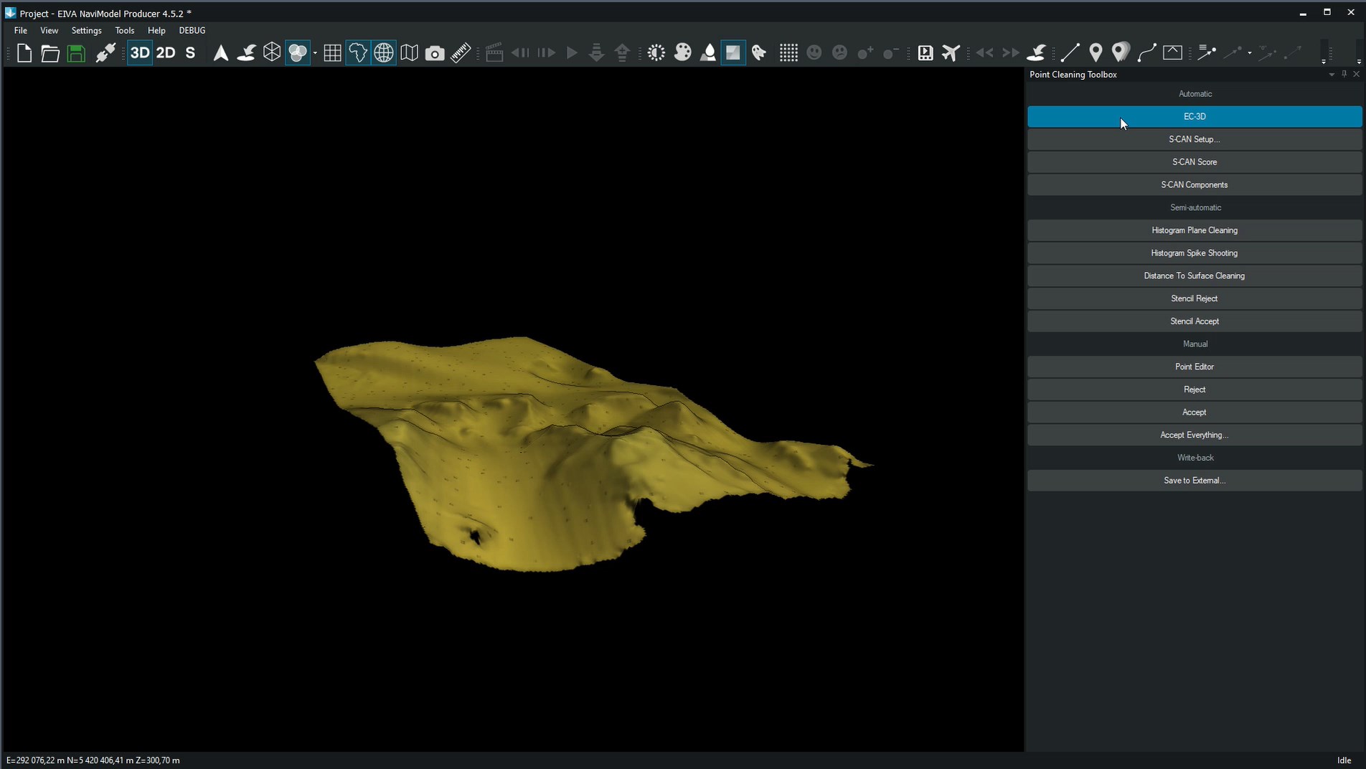Expand the dropdown arrow beside overlapping circles icon

(315, 53)
